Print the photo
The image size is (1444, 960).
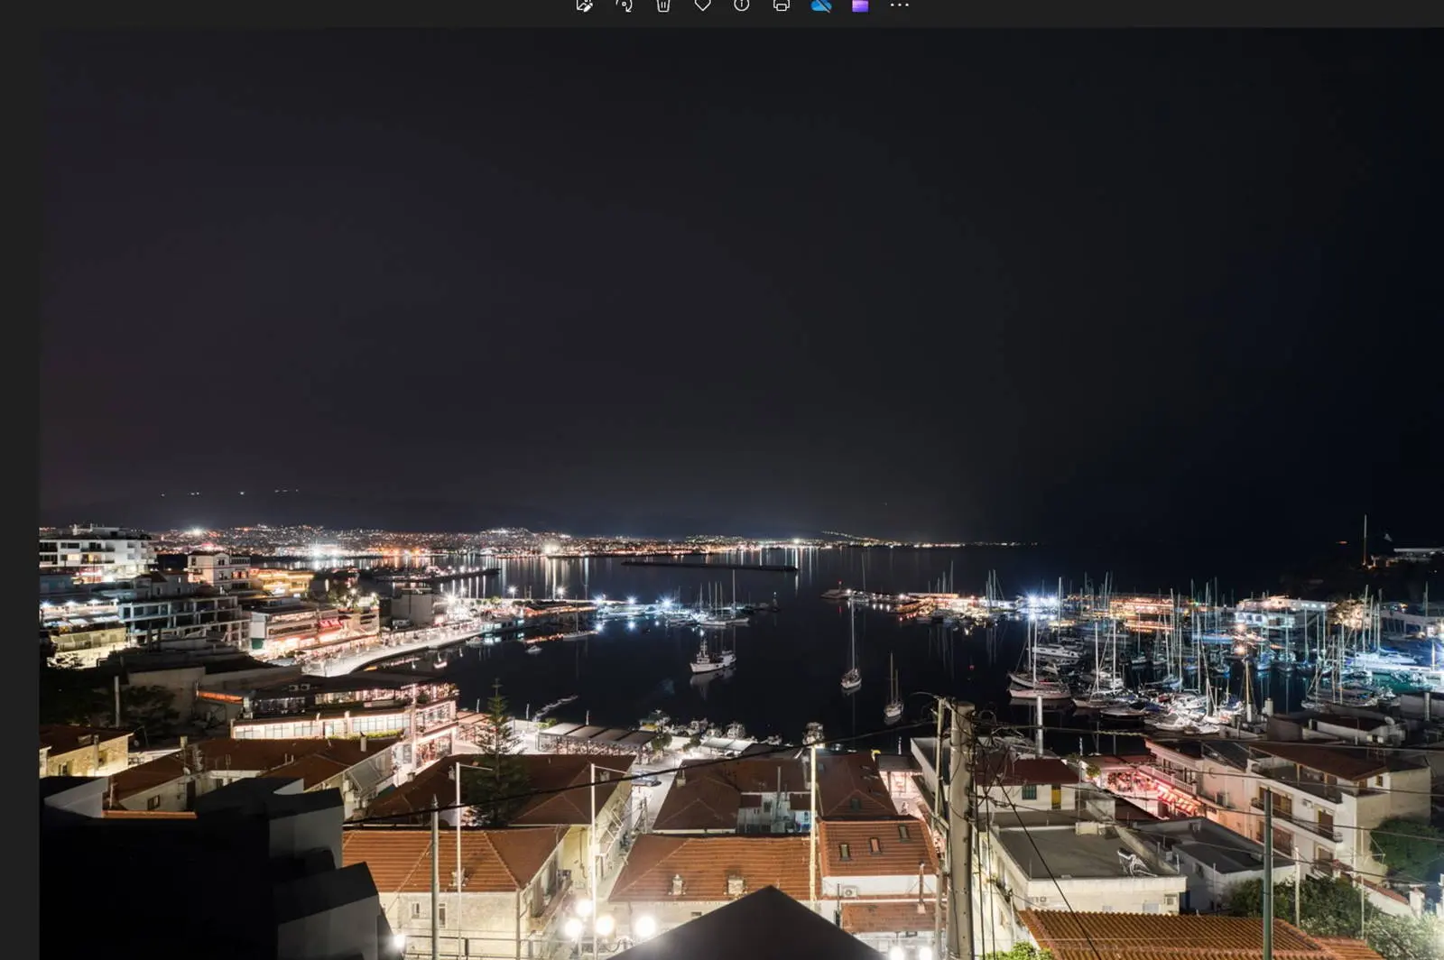(x=782, y=5)
